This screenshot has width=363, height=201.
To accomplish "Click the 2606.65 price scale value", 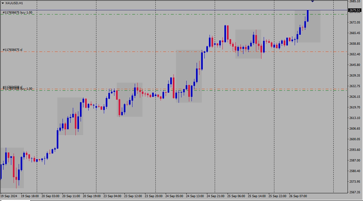I will click(x=355, y=129).
